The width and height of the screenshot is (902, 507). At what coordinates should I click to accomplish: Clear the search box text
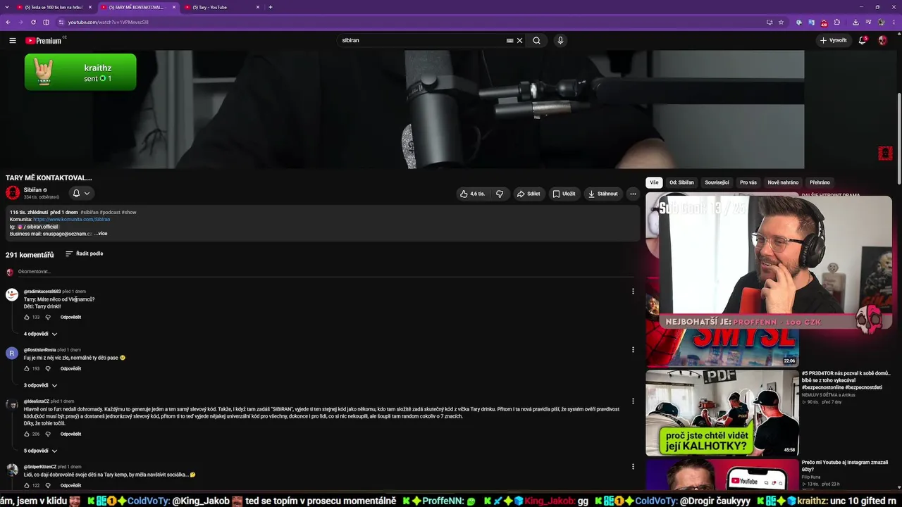tap(520, 41)
